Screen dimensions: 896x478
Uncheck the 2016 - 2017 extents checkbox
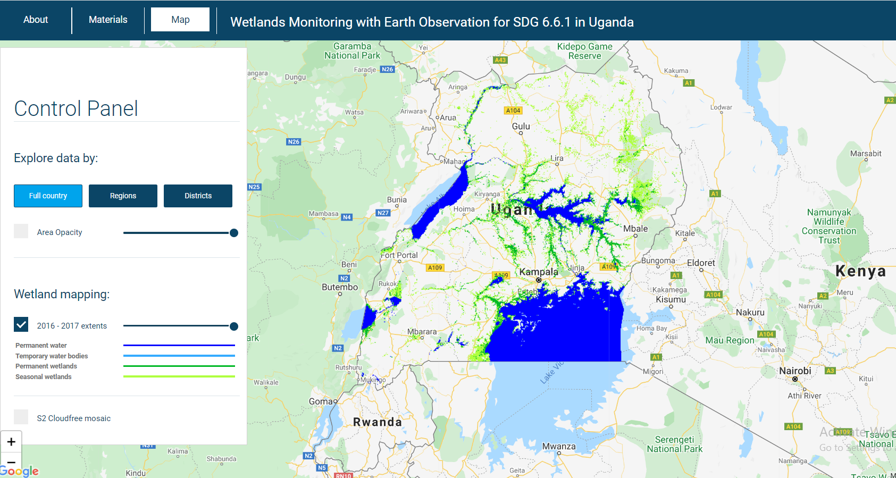(21, 324)
